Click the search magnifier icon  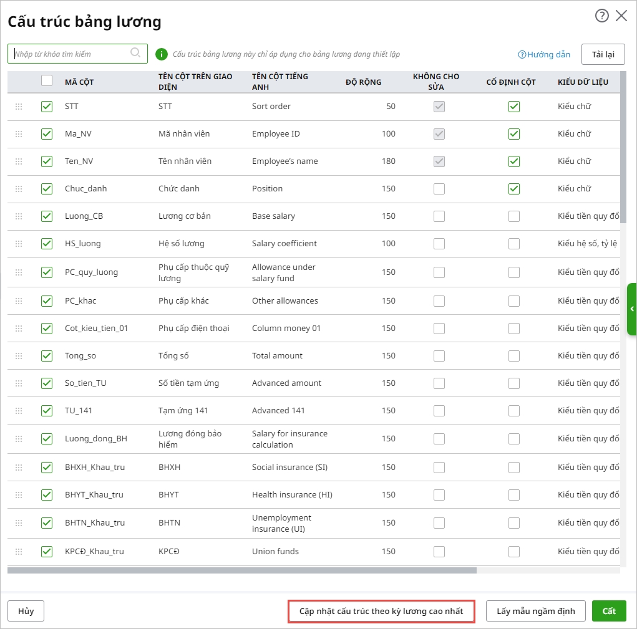pos(135,53)
